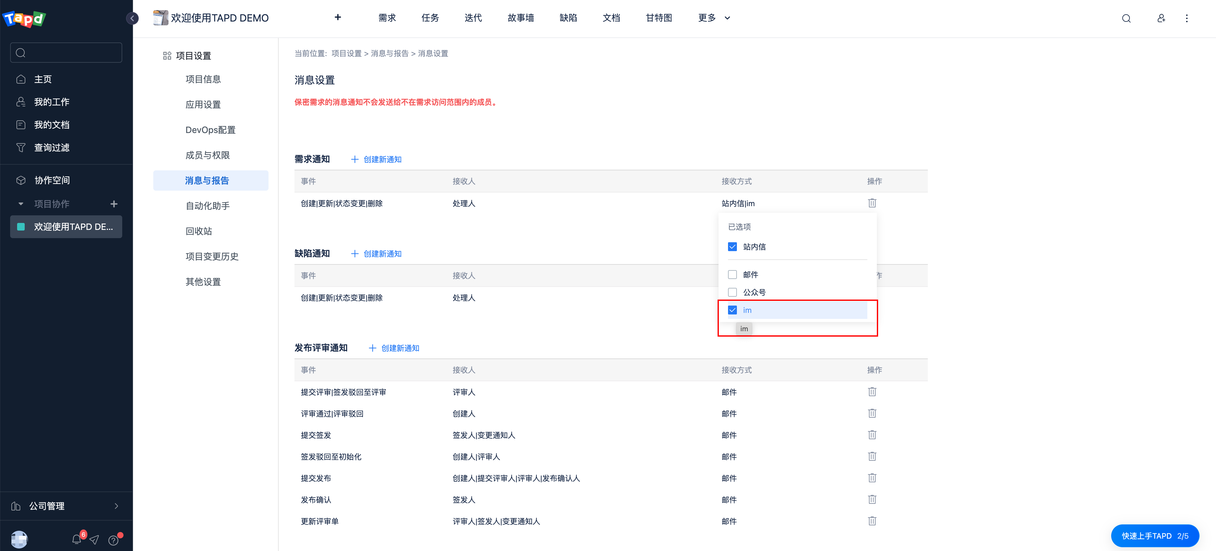Delete the 提交评审|签发驳回至评审 notification
Screen dimensions: 1216x551
click(871, 392)
